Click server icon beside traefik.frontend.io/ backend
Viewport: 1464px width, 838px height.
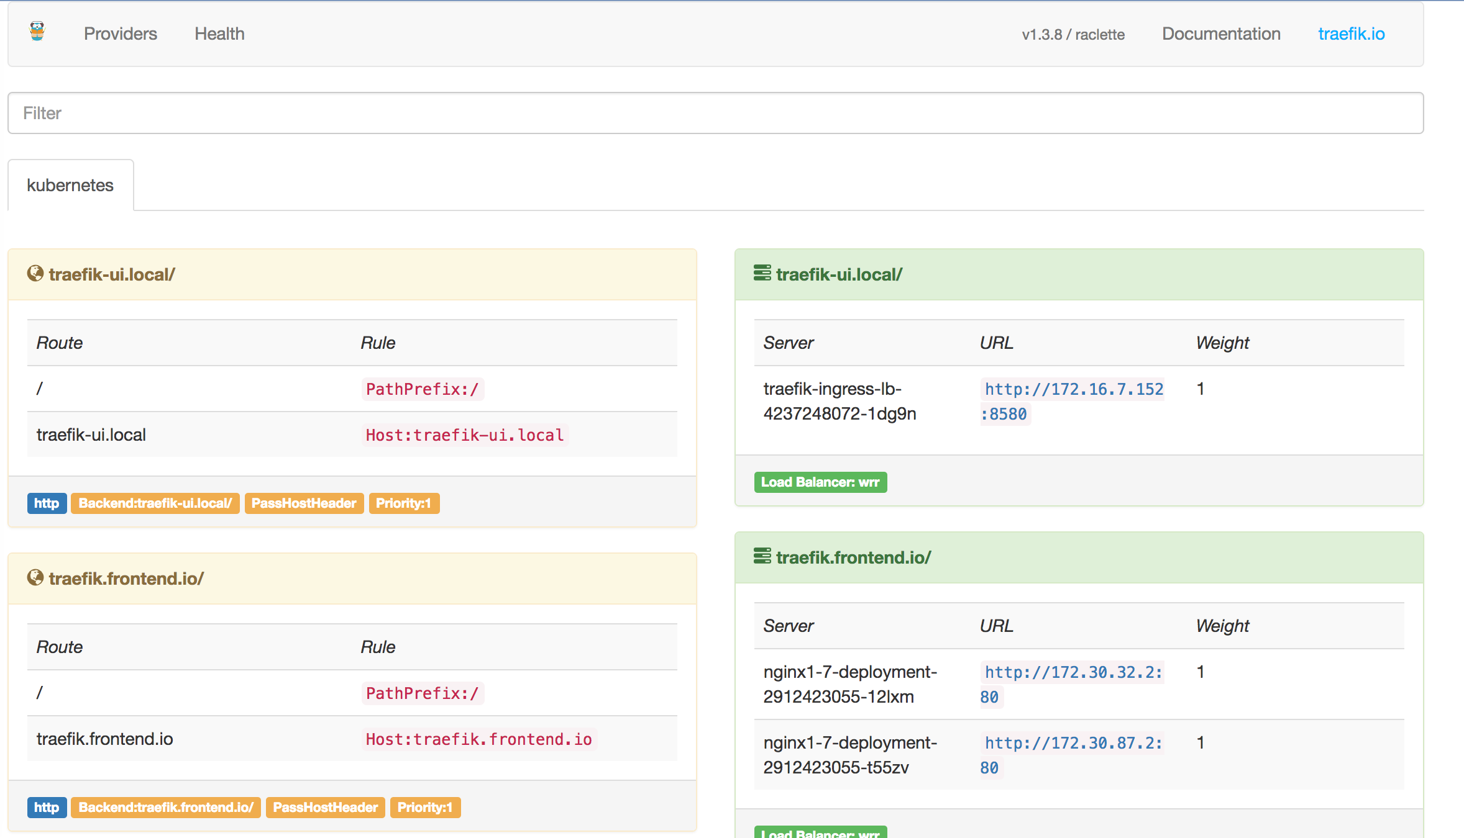[762, 556]
